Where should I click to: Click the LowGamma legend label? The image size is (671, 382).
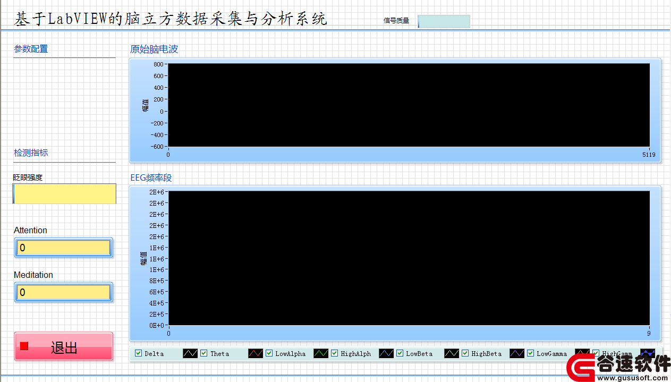pyautogui.click(x=552, y=353)
